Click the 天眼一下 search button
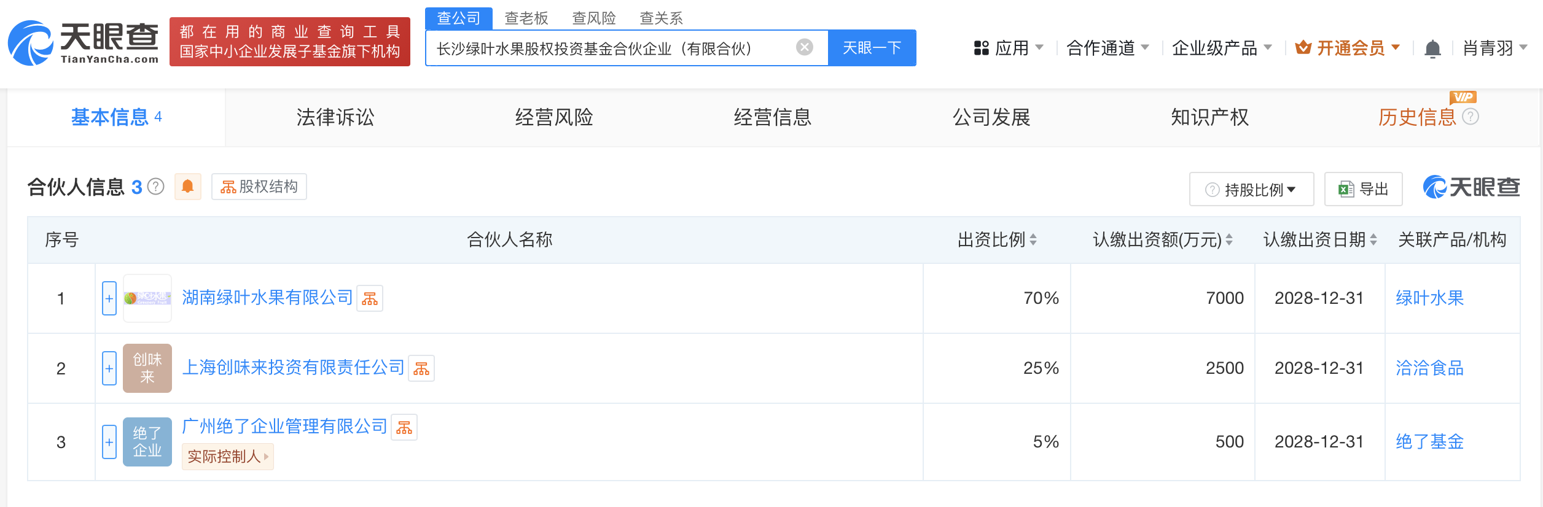The image size is (1543, 507). coord(872,48)
